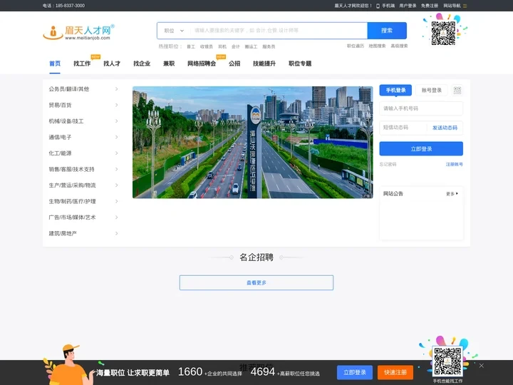Click hot search keyword 会计
Screen dimensions: 513x385
point(236,47)
